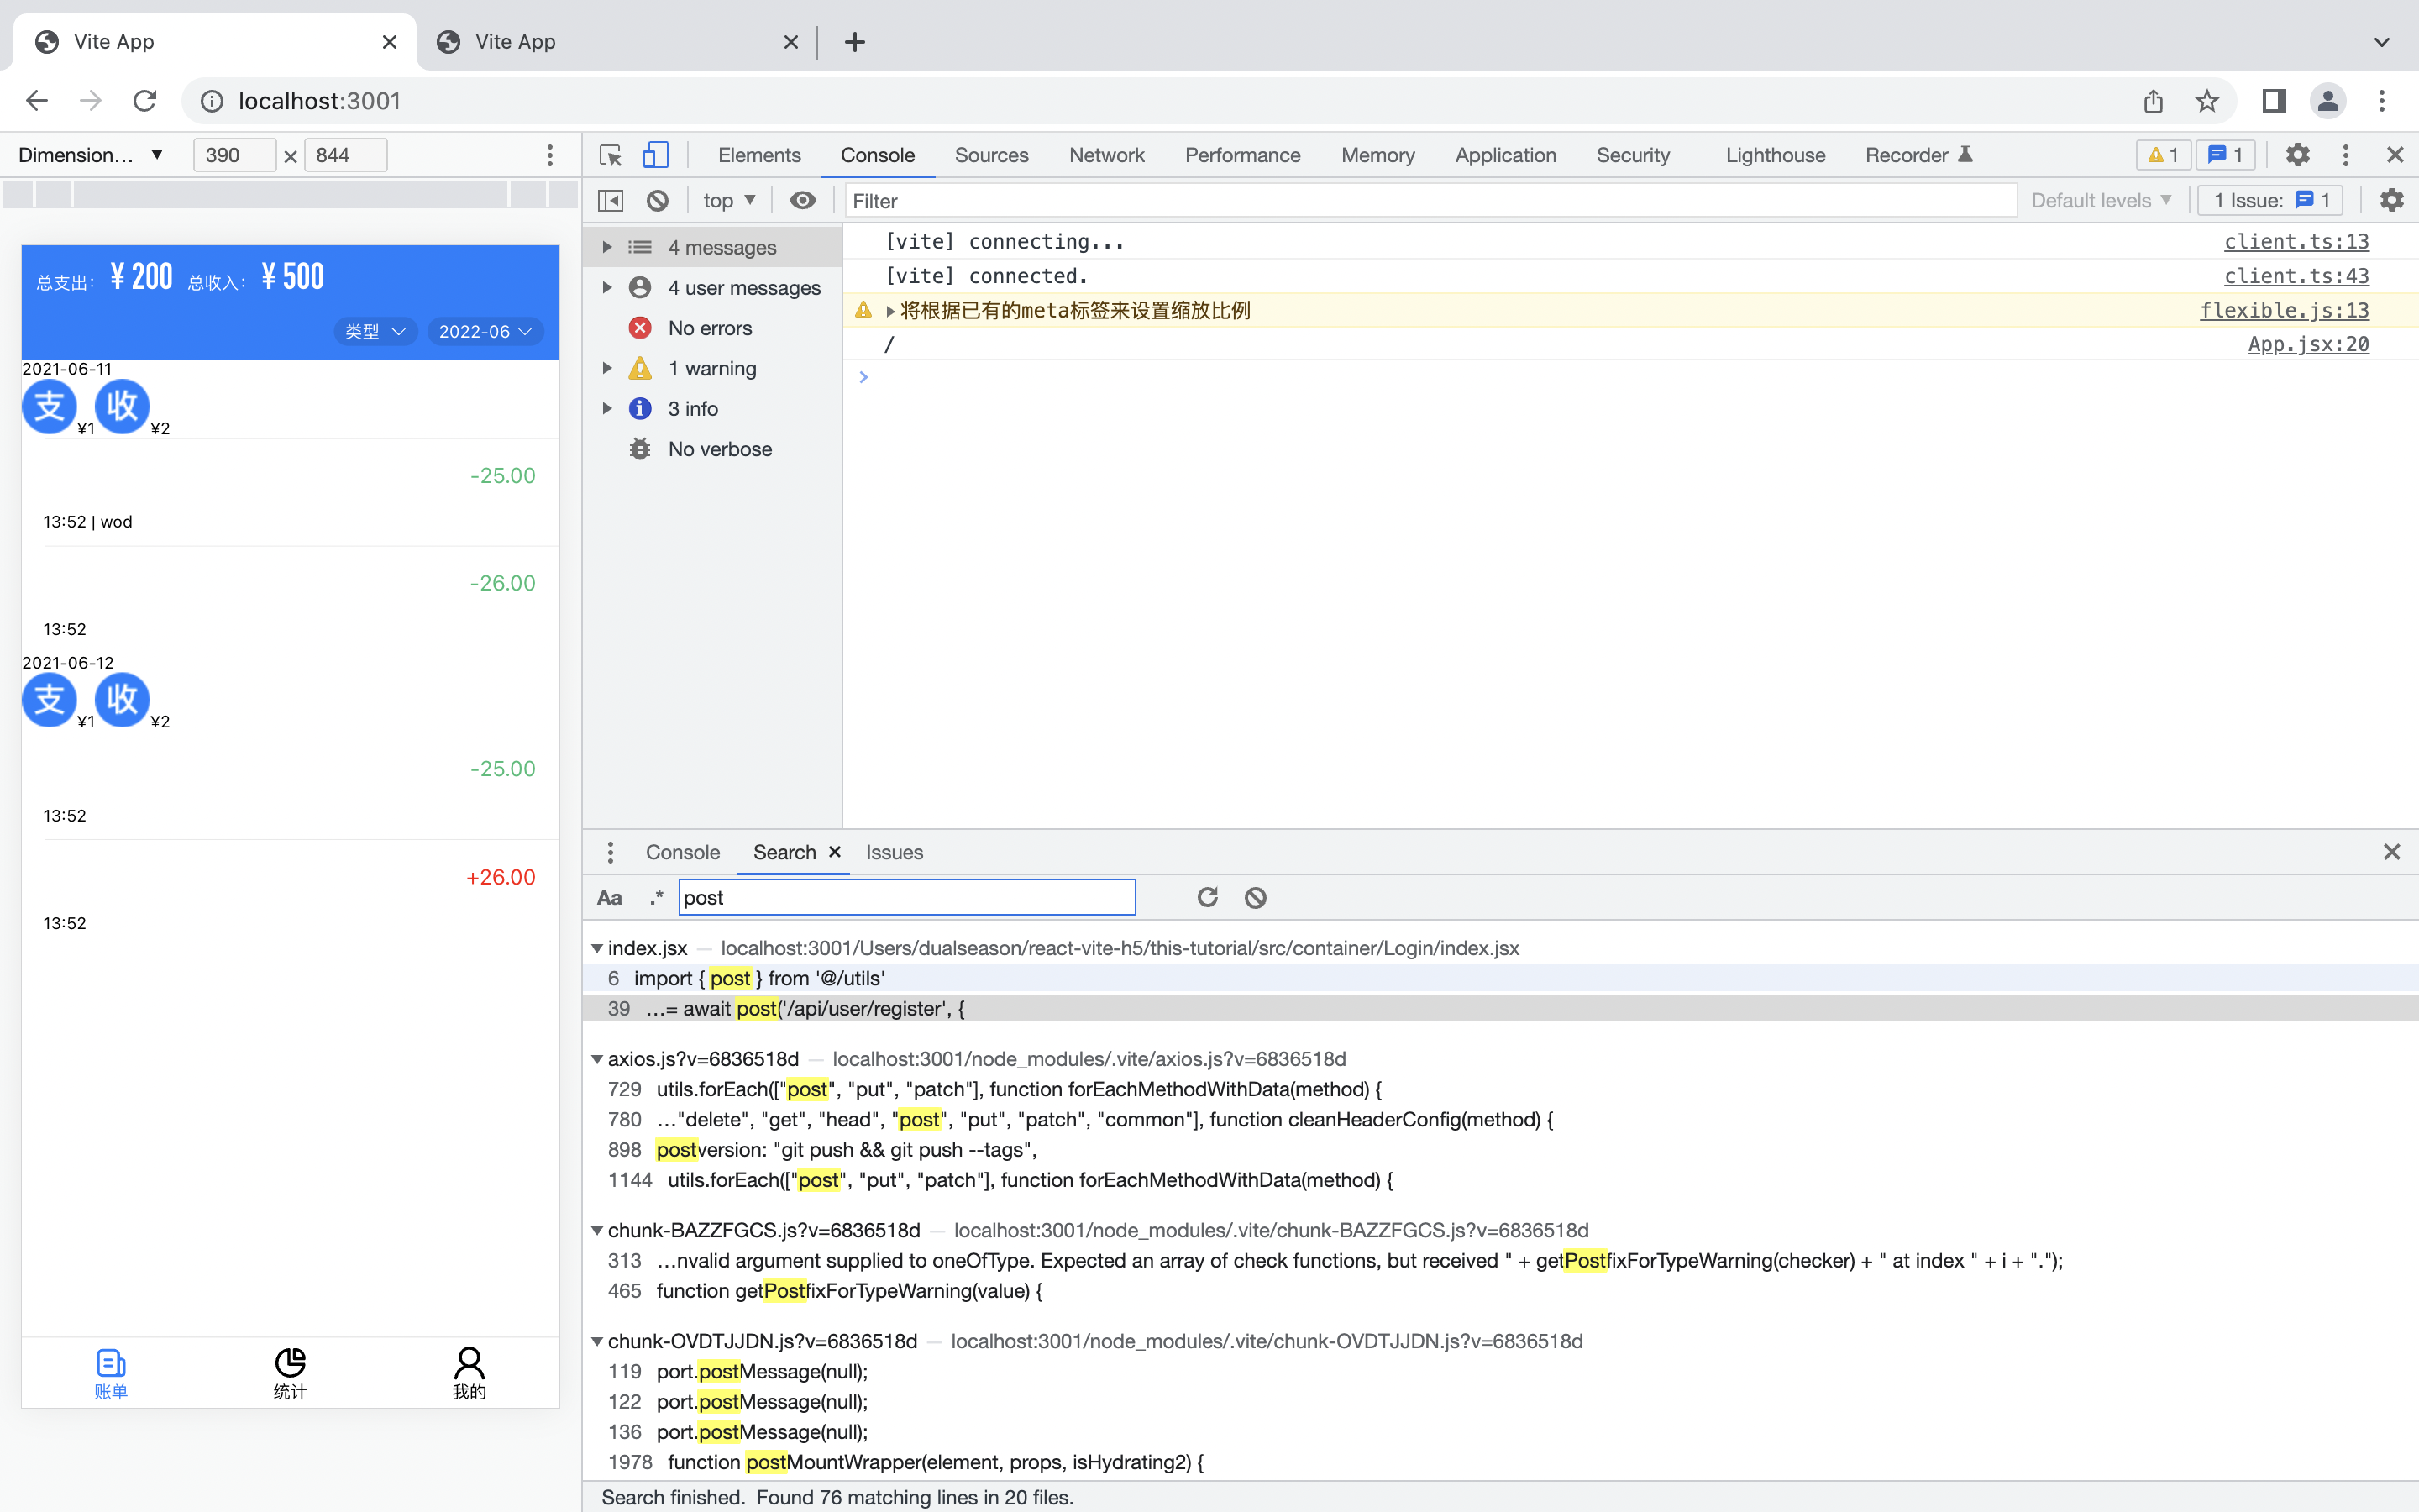Expand the 1 warning group
This screenshot has height=1512, width=2419.
tap(606, 369)
